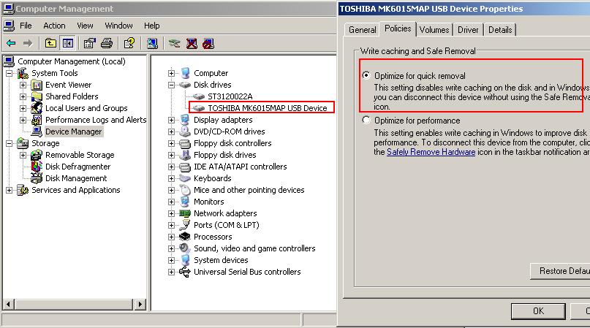Select Computer Management (Local) root node

click(x=72, y=61)
